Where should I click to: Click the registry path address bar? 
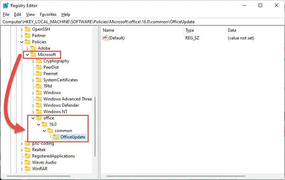pos(143,22)
